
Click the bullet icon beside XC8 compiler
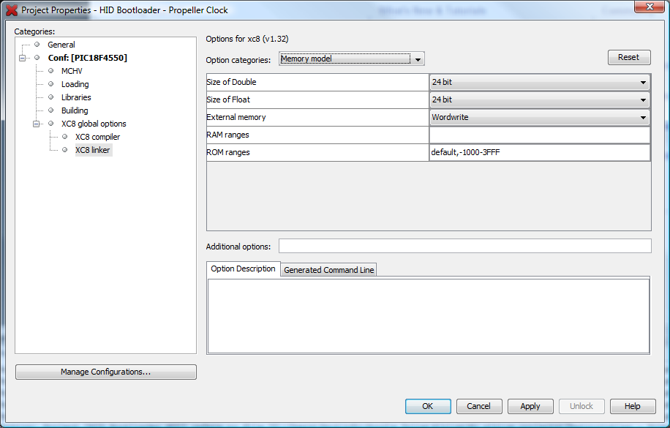point(64,137)
